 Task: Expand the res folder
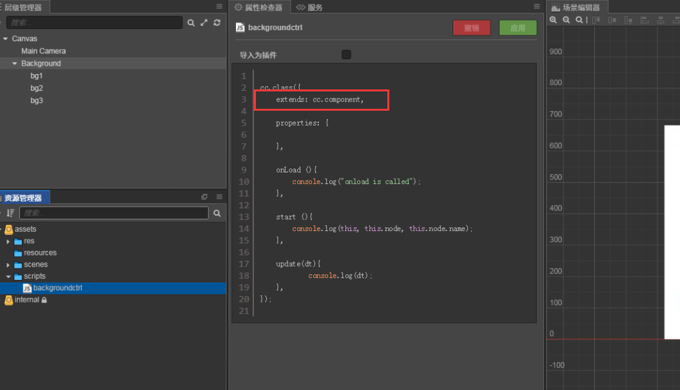click(x=8, y=241)
